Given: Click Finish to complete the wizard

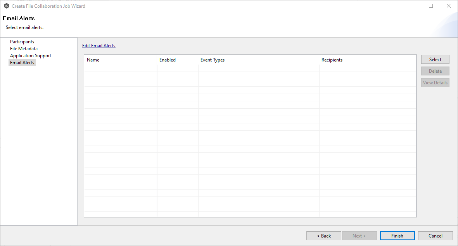Looking at the screenshot, I should tap(397, 236).
